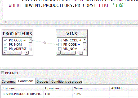Select the VINS table title bar
138x98 pixels.
coord(72,34)
